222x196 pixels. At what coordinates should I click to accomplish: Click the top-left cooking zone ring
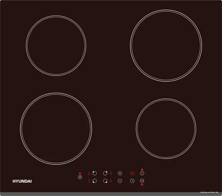[56, 45]
